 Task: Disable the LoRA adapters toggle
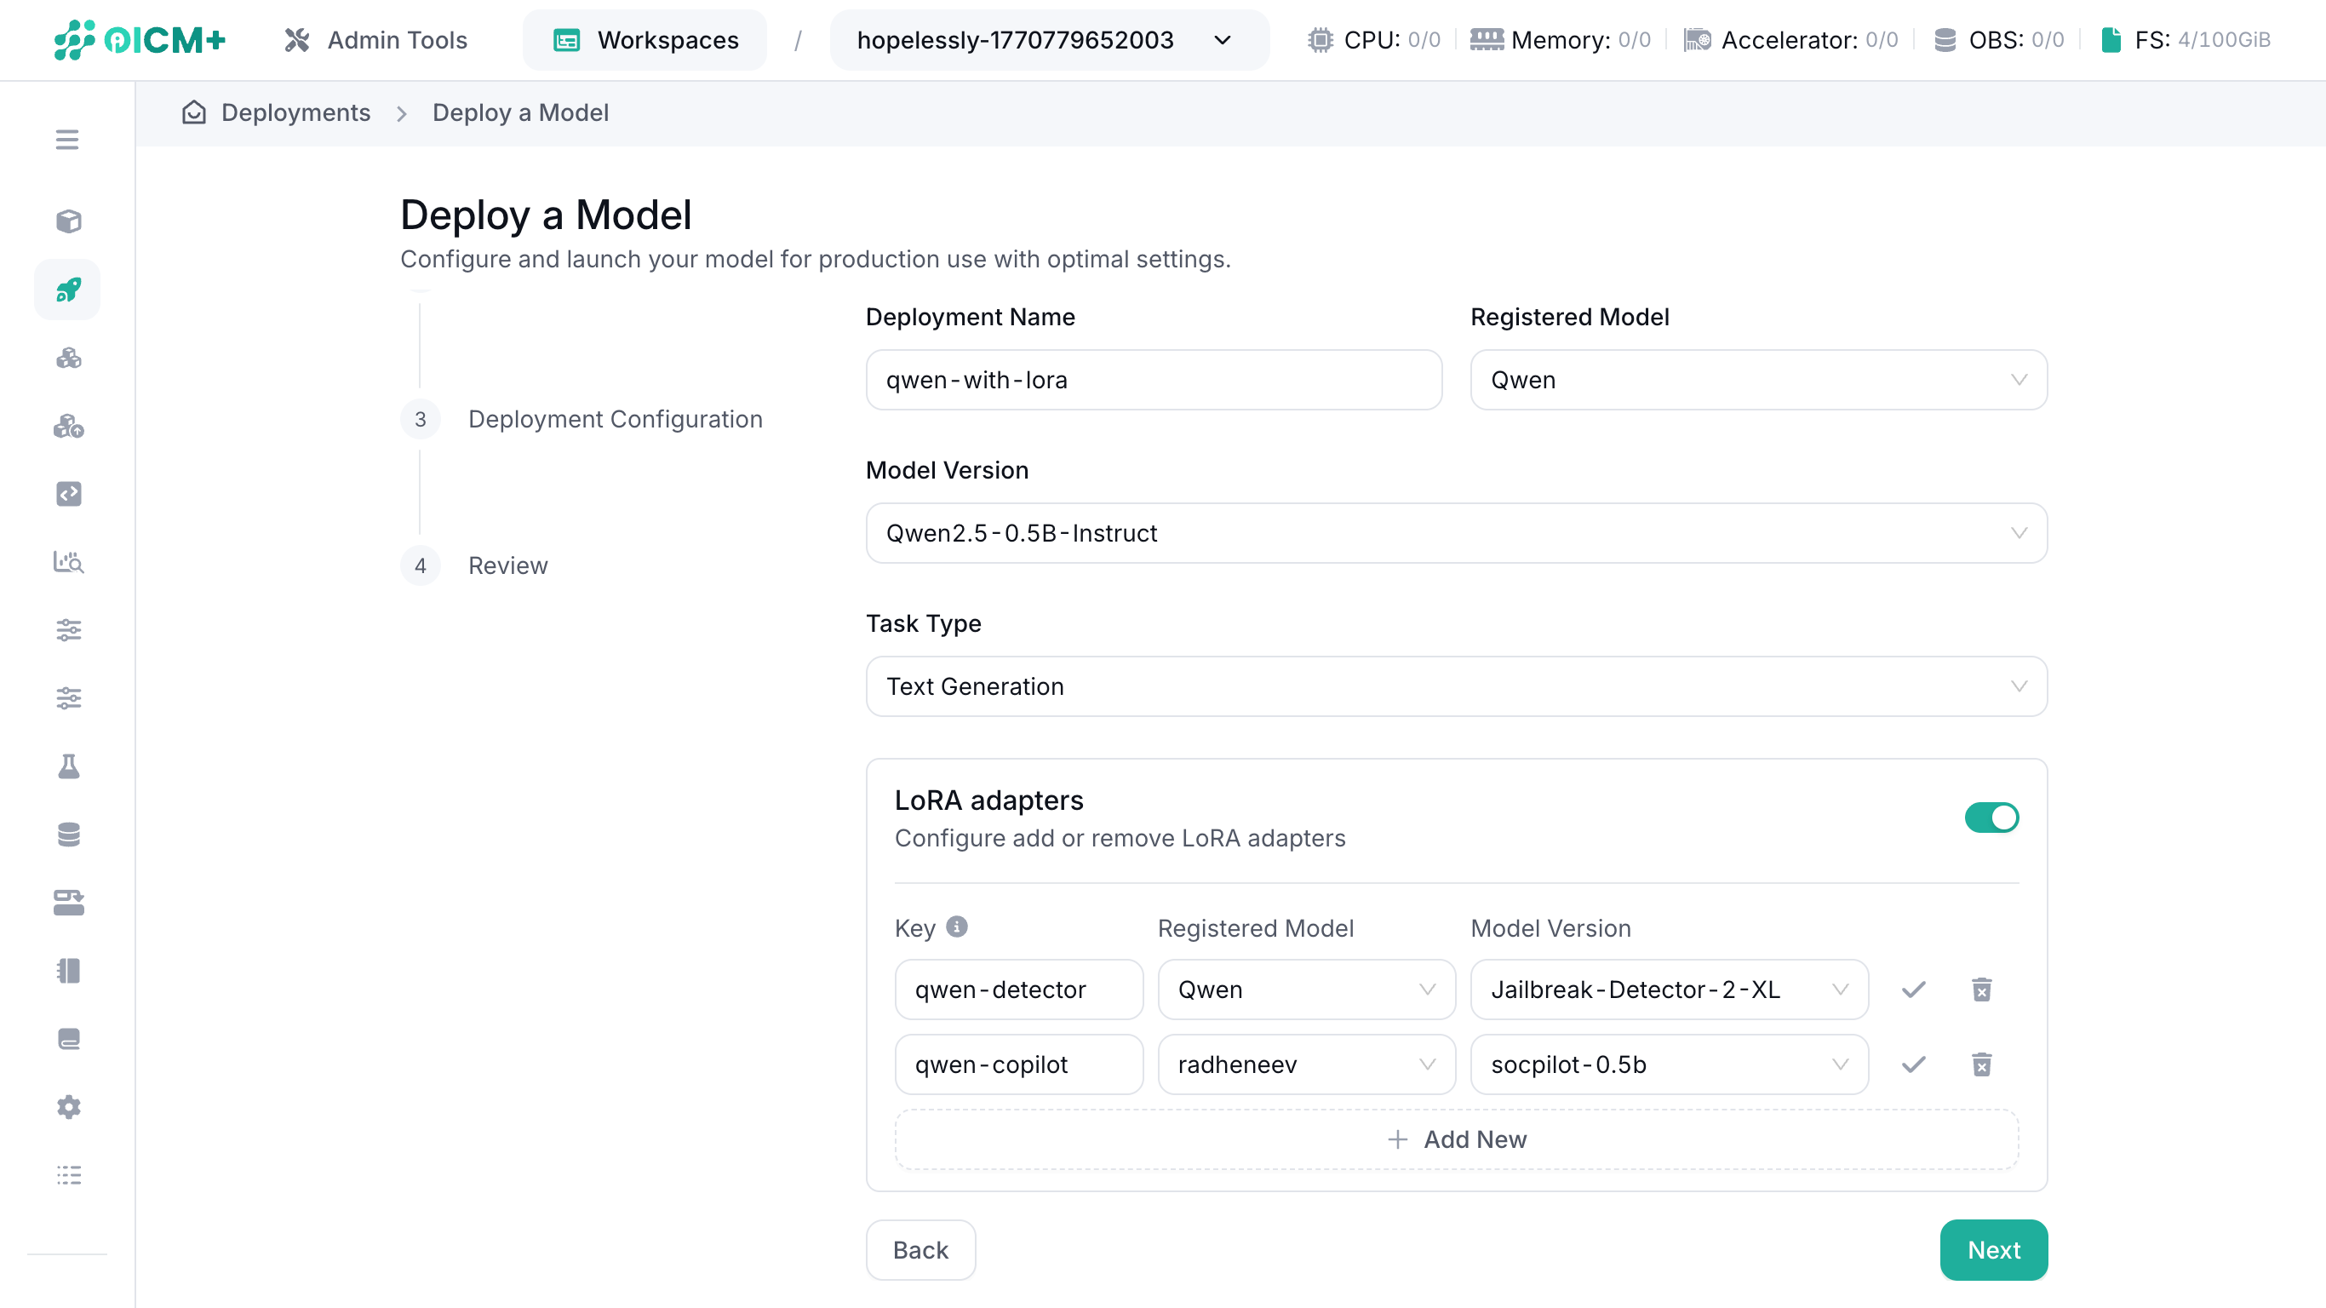[1992, 817]
